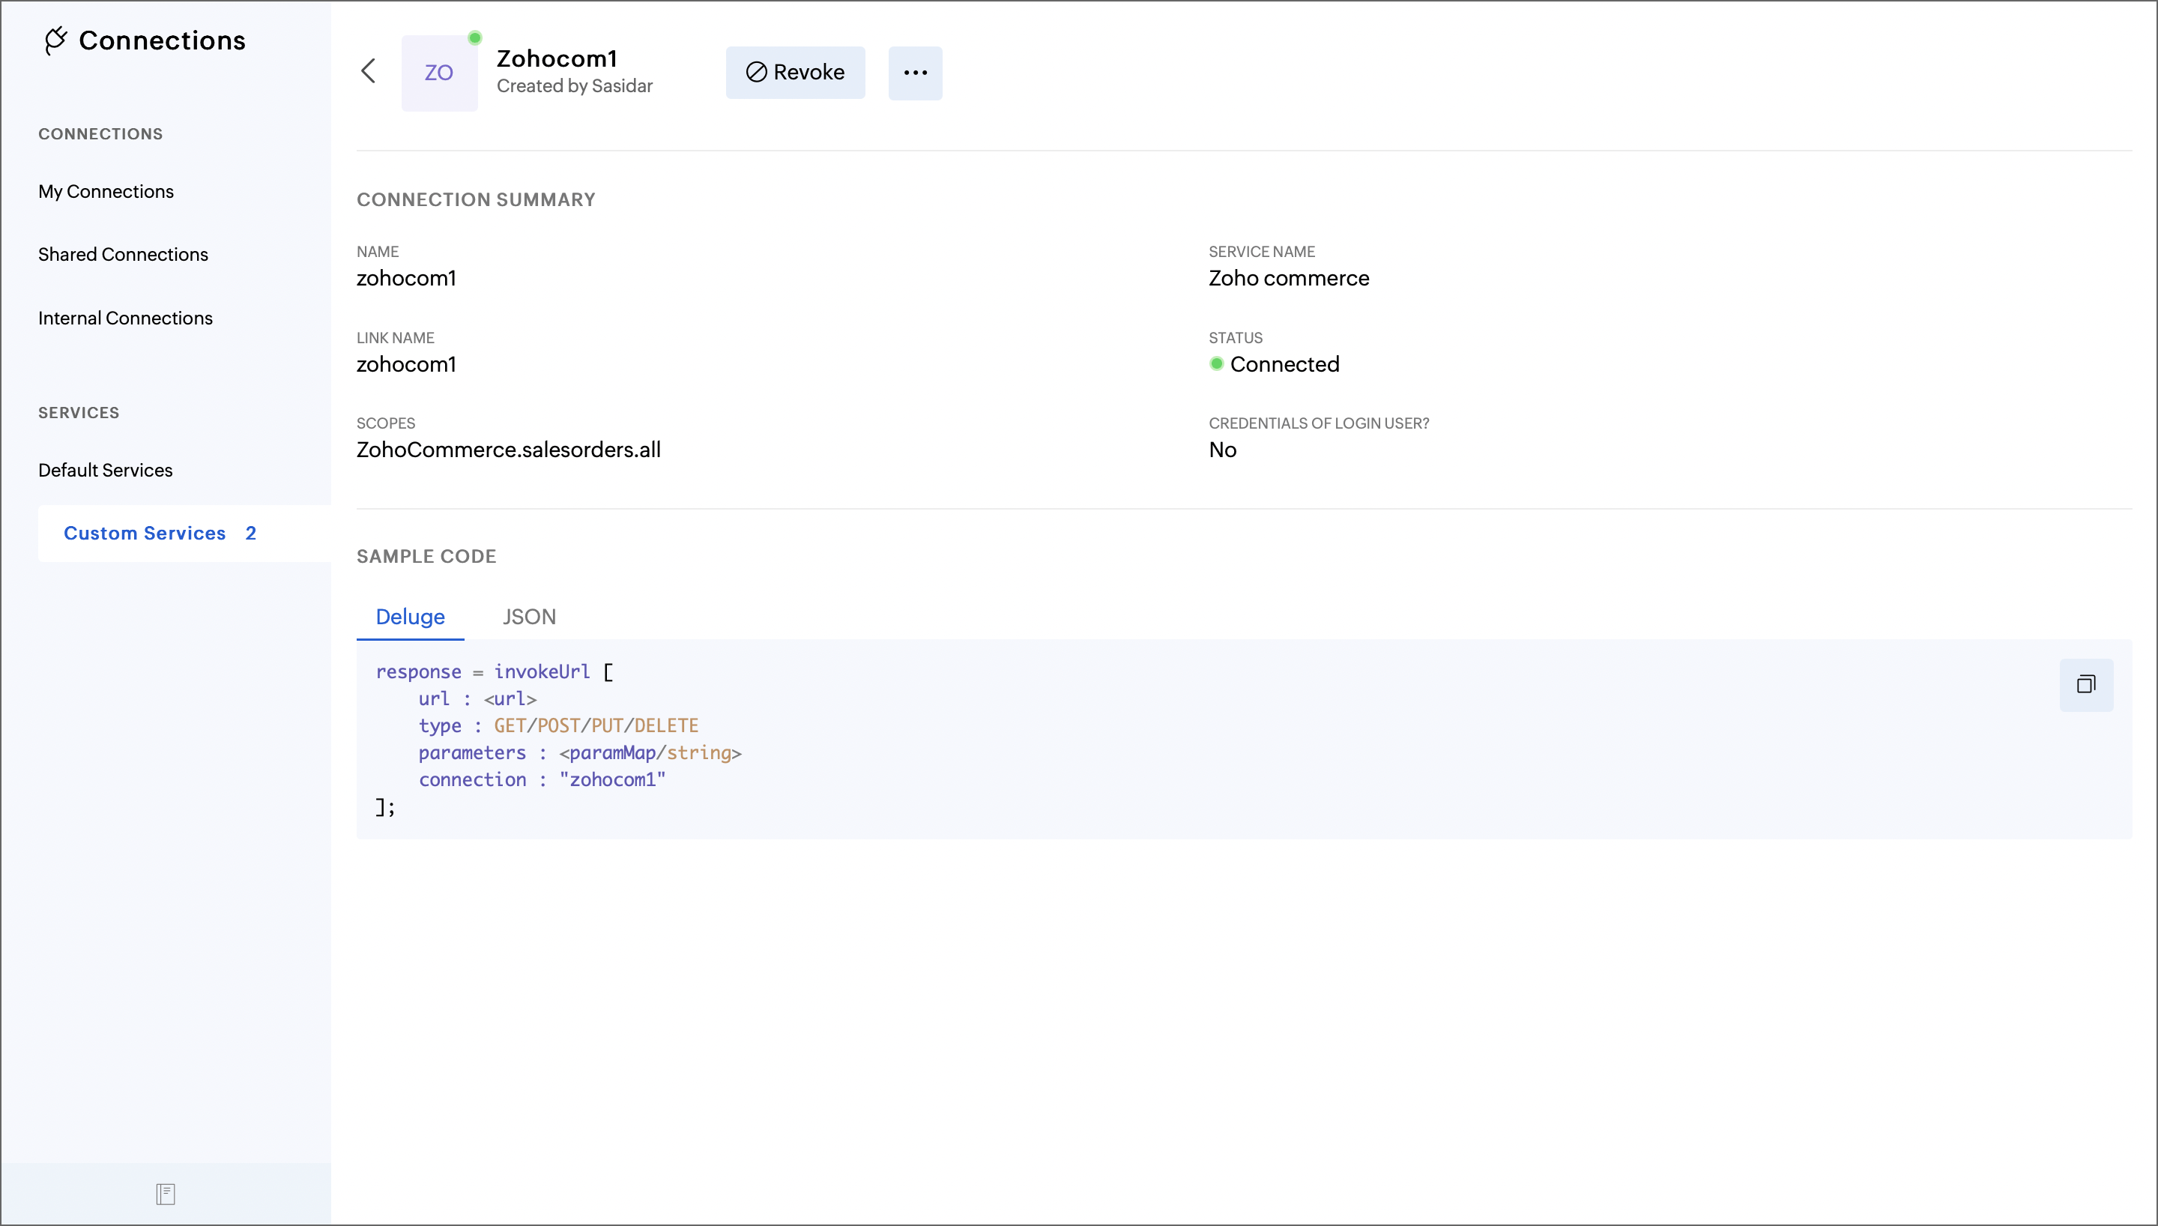Image resolution: width=2158 pixels, height=1226 pixels.
Task: Select the Deluge tab
Action: pos(410,616)
